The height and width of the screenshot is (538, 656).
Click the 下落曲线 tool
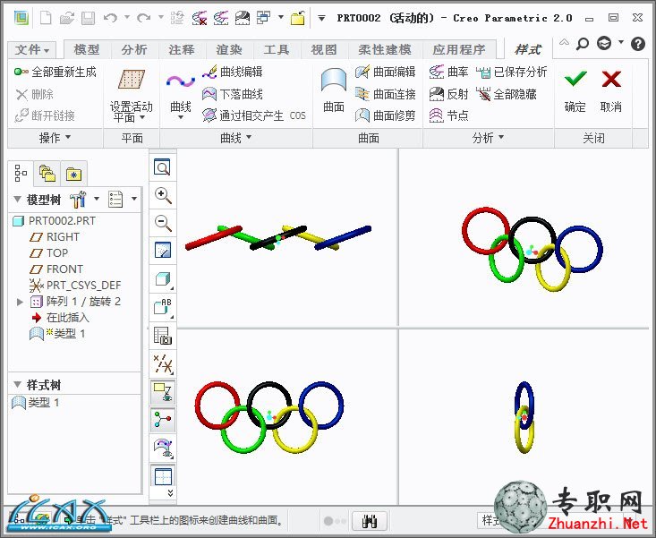(232, 94)
